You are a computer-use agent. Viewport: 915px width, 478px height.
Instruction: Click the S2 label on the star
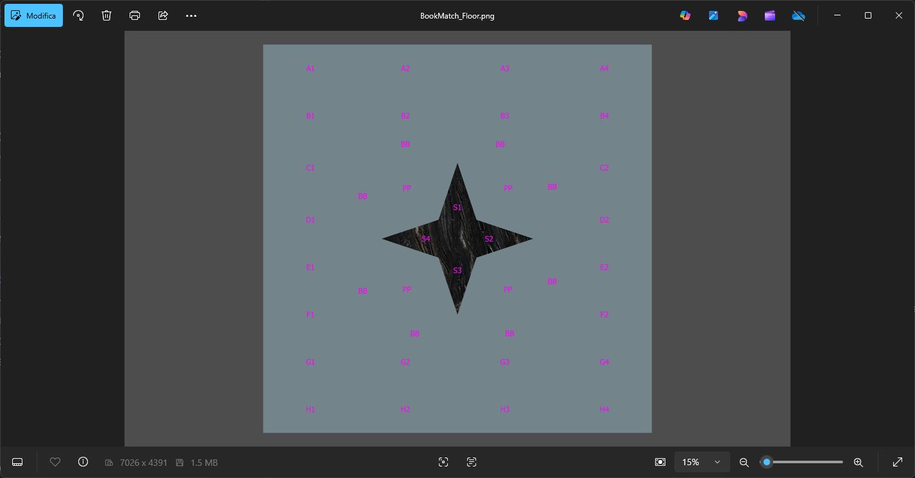[x=489, y=239]
